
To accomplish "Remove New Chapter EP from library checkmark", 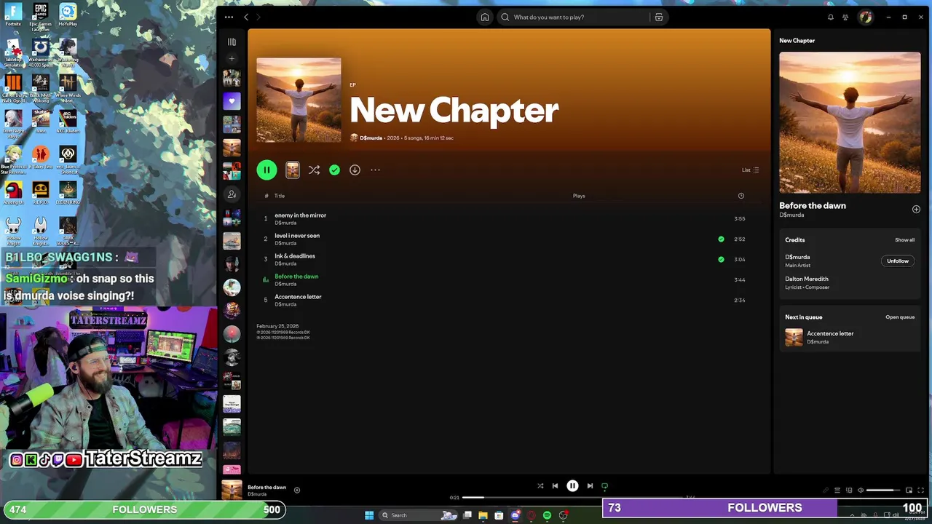I will tap(334, 170).
